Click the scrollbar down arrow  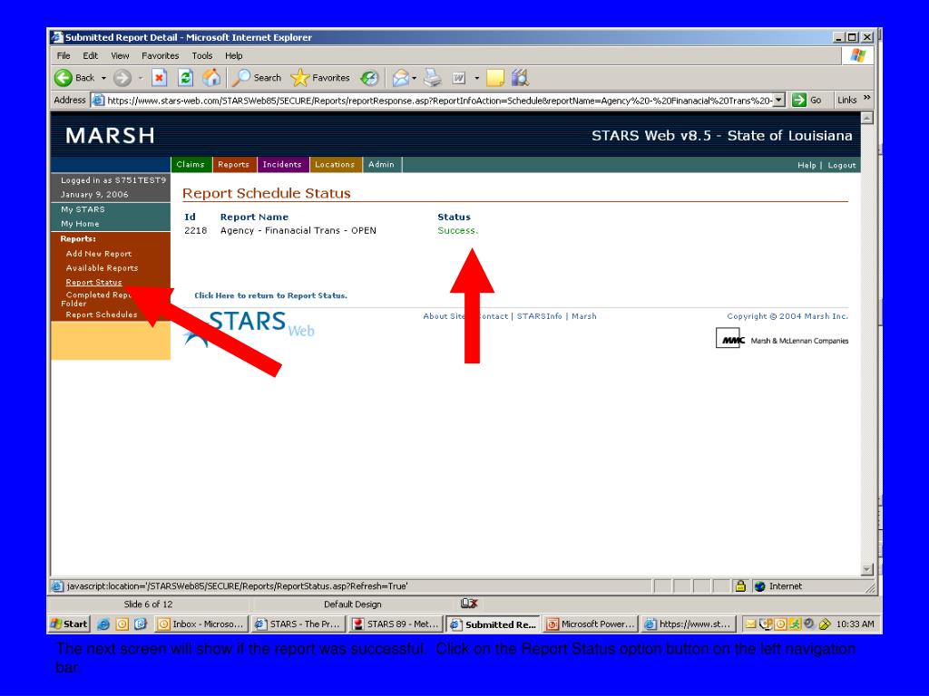(x=866, y=569)
